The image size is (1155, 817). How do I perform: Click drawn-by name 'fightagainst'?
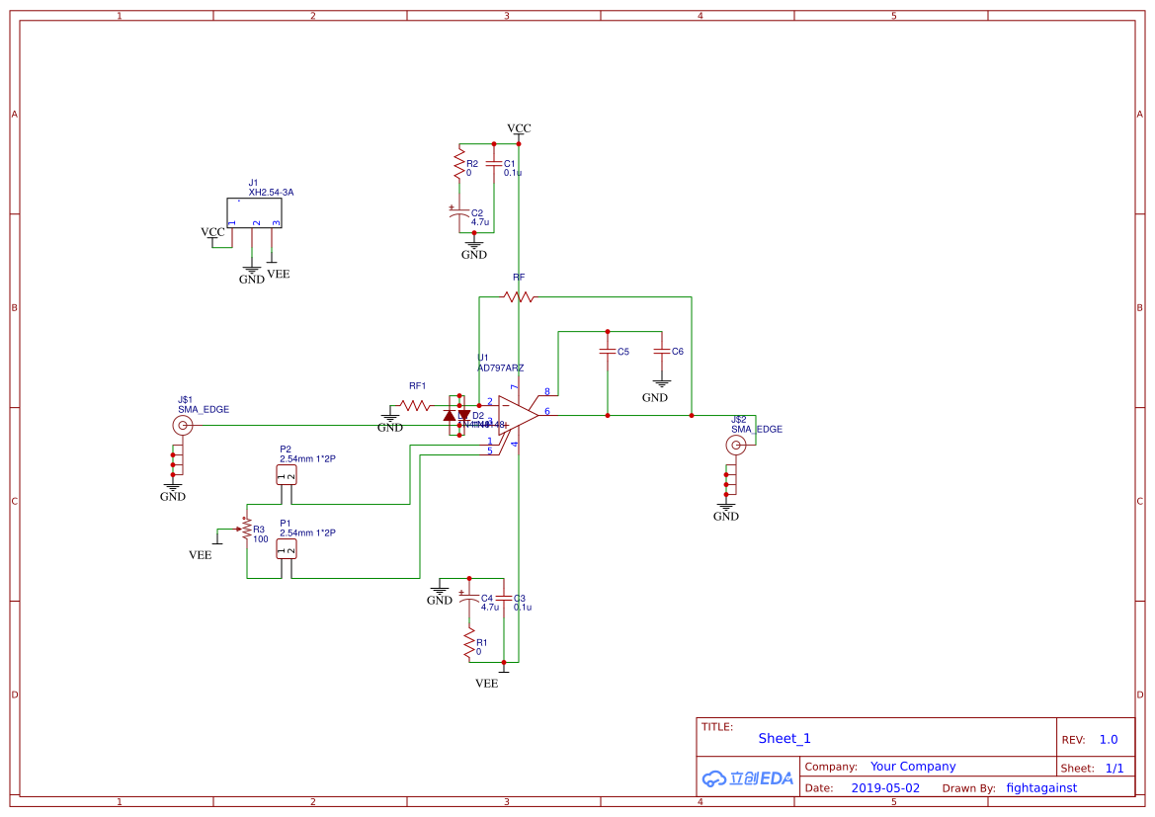tap(1041, 788)
